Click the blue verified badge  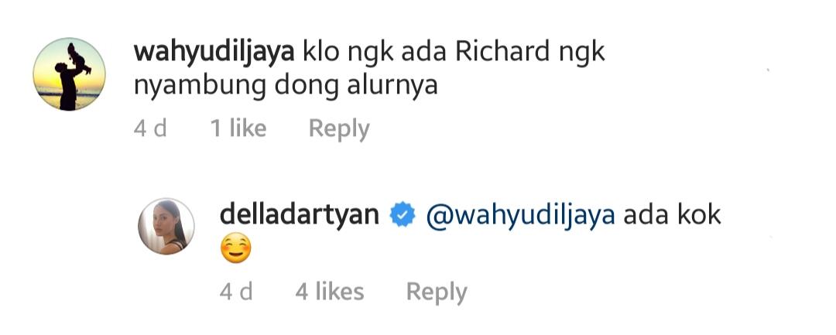click(x=403, y=216)
